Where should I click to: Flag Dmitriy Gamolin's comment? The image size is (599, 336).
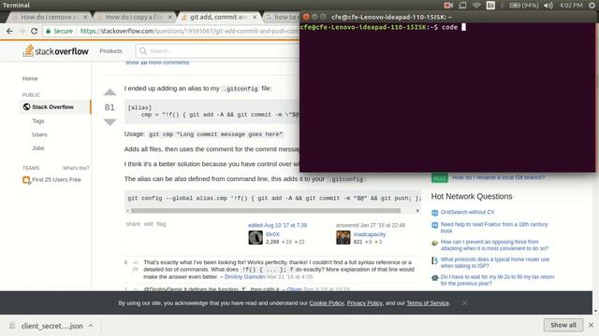pos(135,270)
